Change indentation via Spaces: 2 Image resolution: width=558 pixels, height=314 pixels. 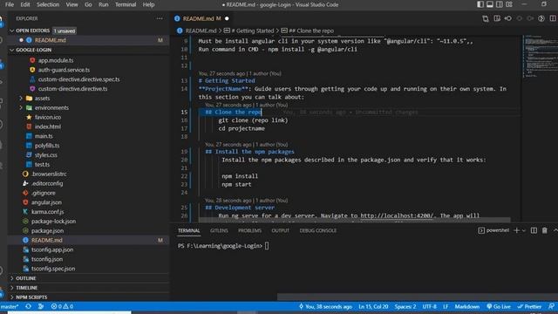click(x=405, y=306)
